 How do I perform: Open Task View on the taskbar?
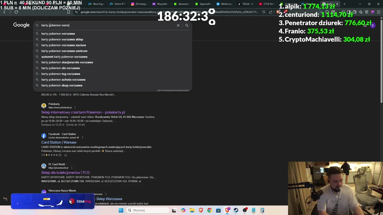[174, 210]
